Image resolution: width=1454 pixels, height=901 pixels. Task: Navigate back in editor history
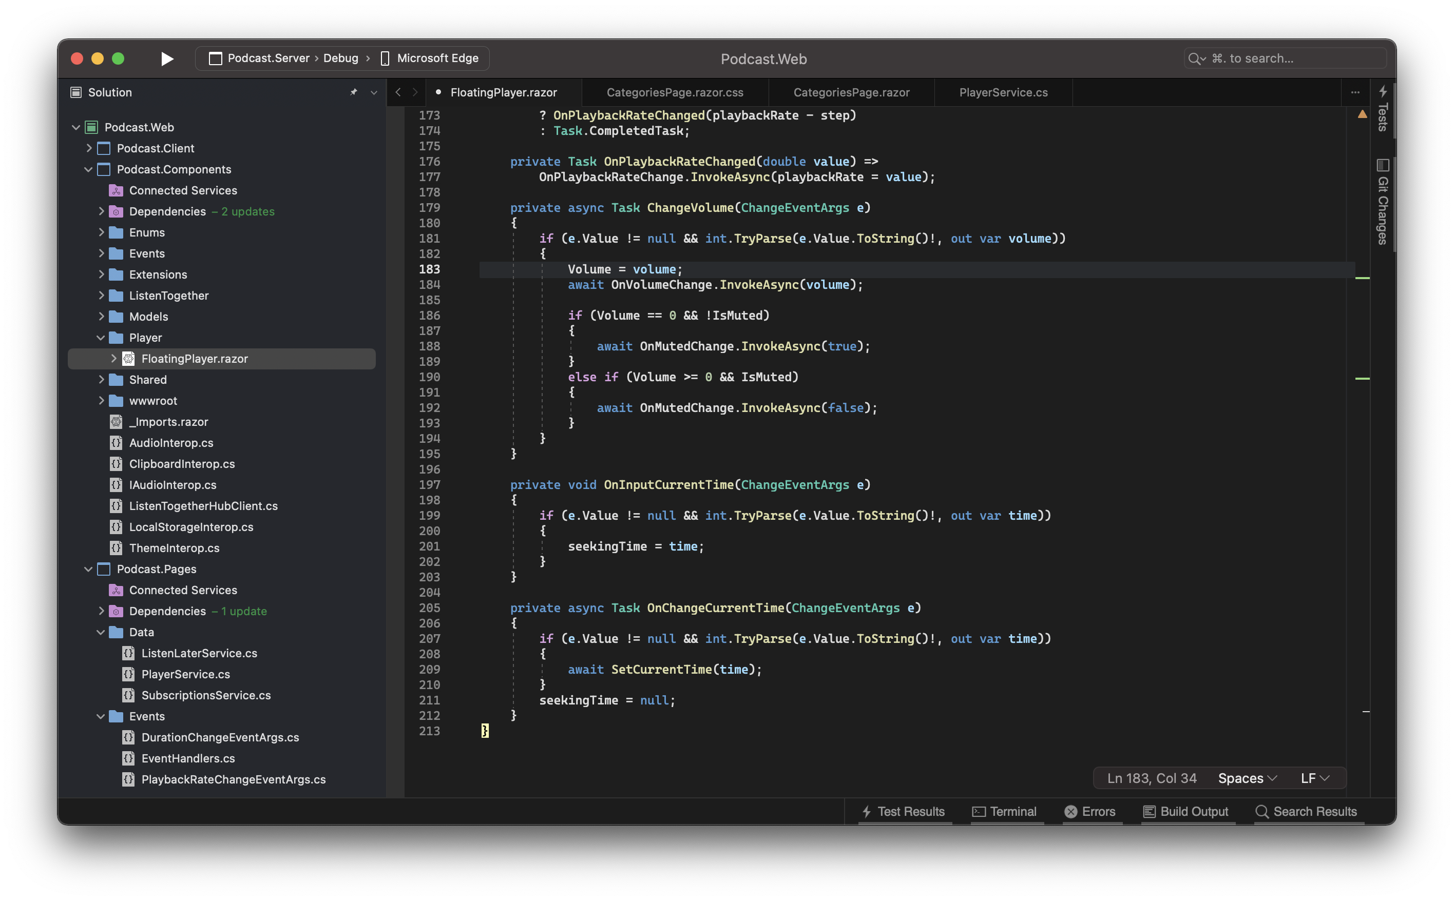pos(398,92)
